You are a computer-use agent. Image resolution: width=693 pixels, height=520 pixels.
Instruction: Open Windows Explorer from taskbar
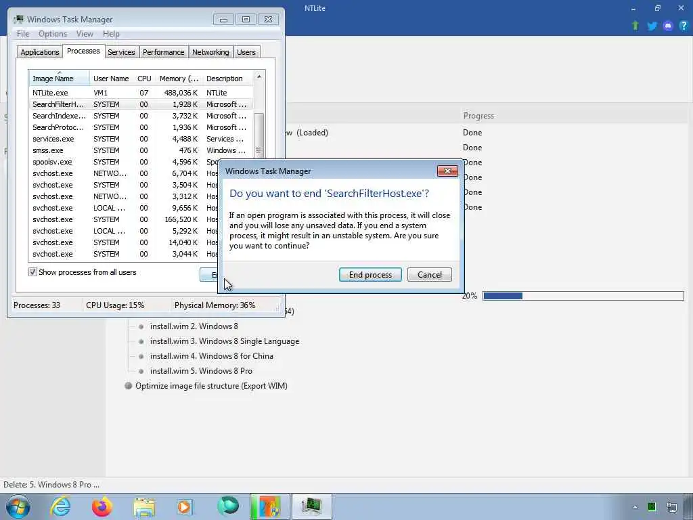point(144,506)
